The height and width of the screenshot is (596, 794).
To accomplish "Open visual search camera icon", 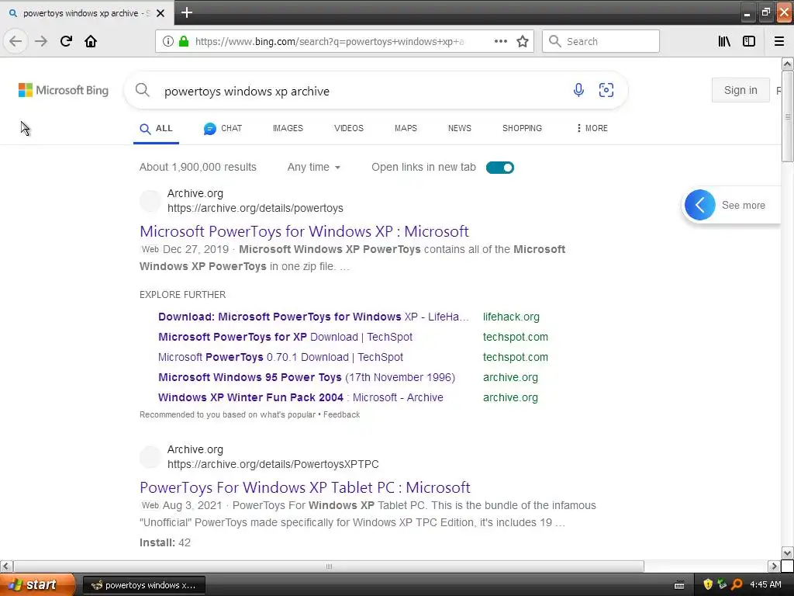I will pos(606,90).
